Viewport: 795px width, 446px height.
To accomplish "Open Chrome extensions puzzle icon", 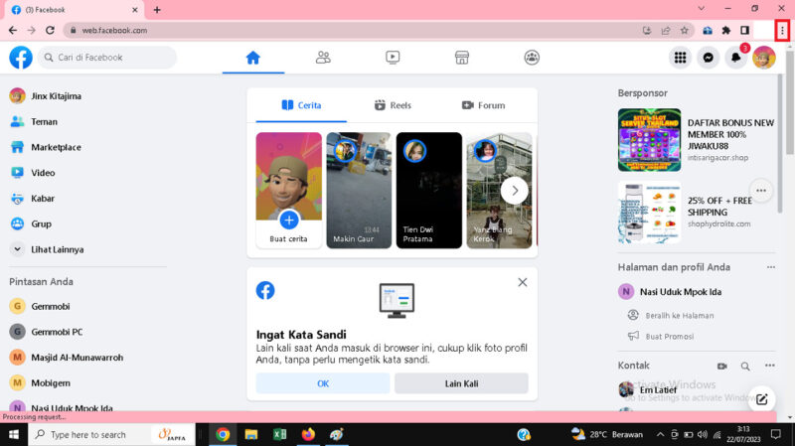I will click(x=726, y=31).
